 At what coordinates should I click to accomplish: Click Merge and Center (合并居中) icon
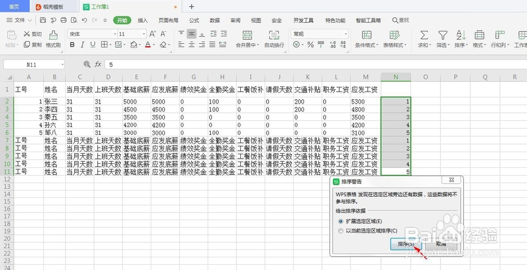click(247, 35)
